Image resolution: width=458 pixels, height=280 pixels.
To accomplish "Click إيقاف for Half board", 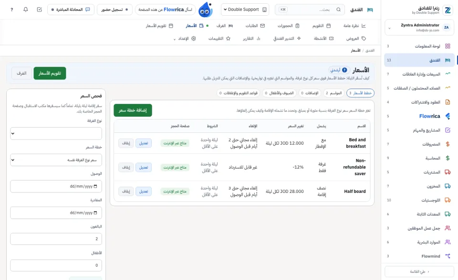I will 126,191.
